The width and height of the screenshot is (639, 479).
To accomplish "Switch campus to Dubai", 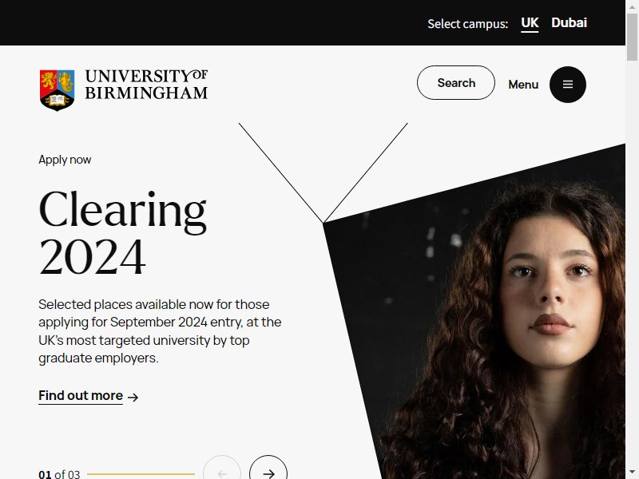I will coord(569,23).
